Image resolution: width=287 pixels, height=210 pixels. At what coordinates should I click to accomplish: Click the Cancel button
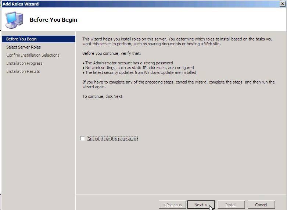tap(261, 205)
